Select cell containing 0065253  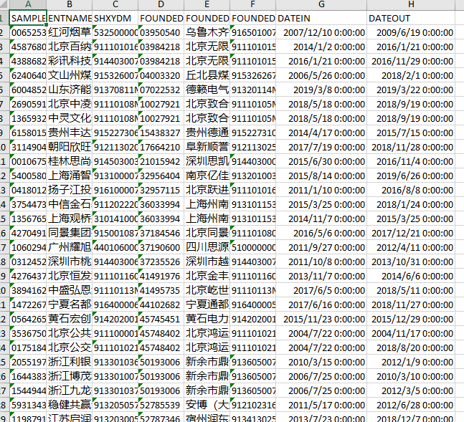[28, 32]
